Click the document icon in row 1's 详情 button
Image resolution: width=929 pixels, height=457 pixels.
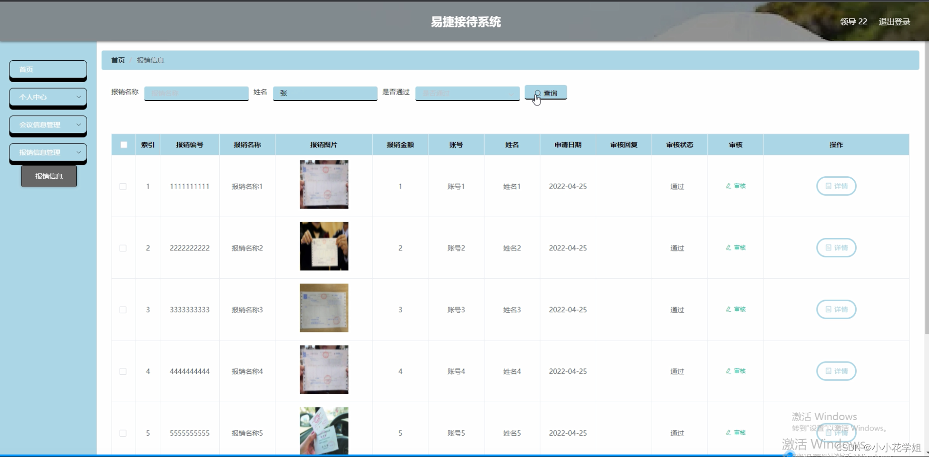tap(828, 186)
